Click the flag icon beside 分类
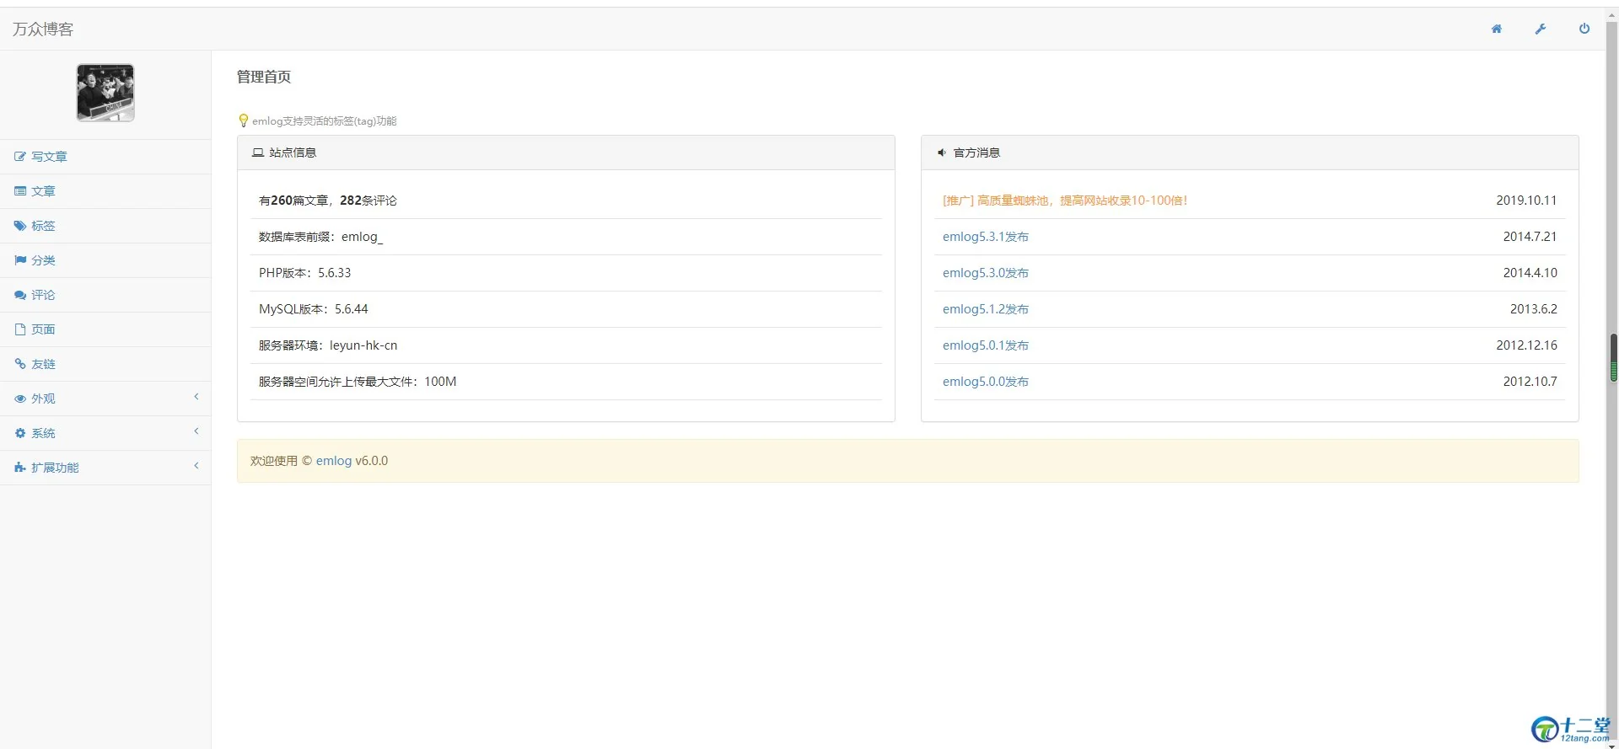Image resolution: width=1619 pixels, height=749 pixels. click(x=20, y=260)
